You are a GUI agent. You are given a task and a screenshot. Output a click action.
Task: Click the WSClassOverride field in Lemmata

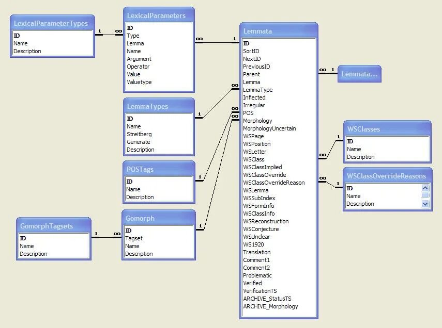[x=279, y=175]
